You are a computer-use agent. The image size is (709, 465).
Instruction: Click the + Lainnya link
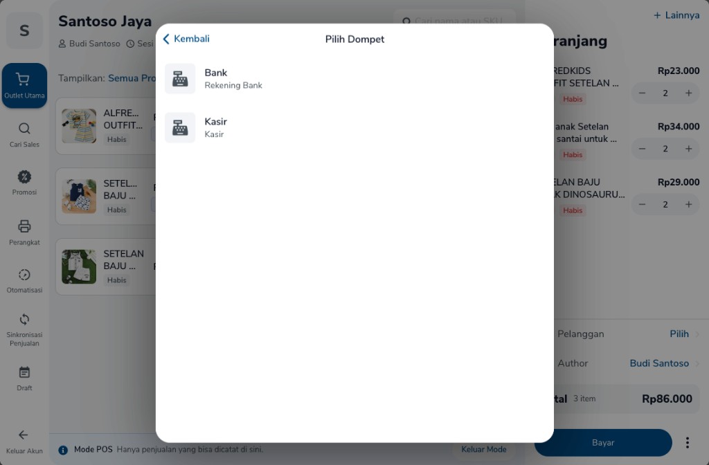676,15
